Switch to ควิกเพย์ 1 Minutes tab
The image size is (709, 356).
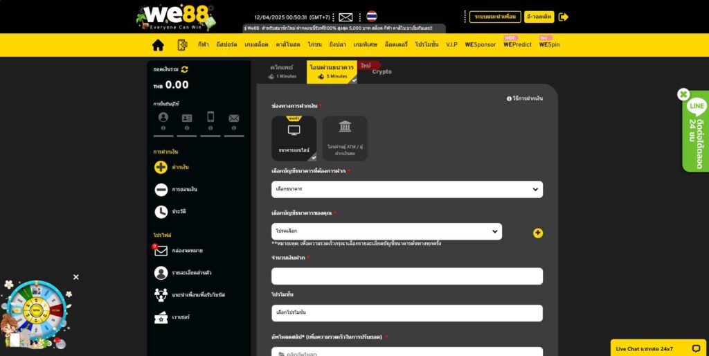pyautogui.click(x=282, y=71)
